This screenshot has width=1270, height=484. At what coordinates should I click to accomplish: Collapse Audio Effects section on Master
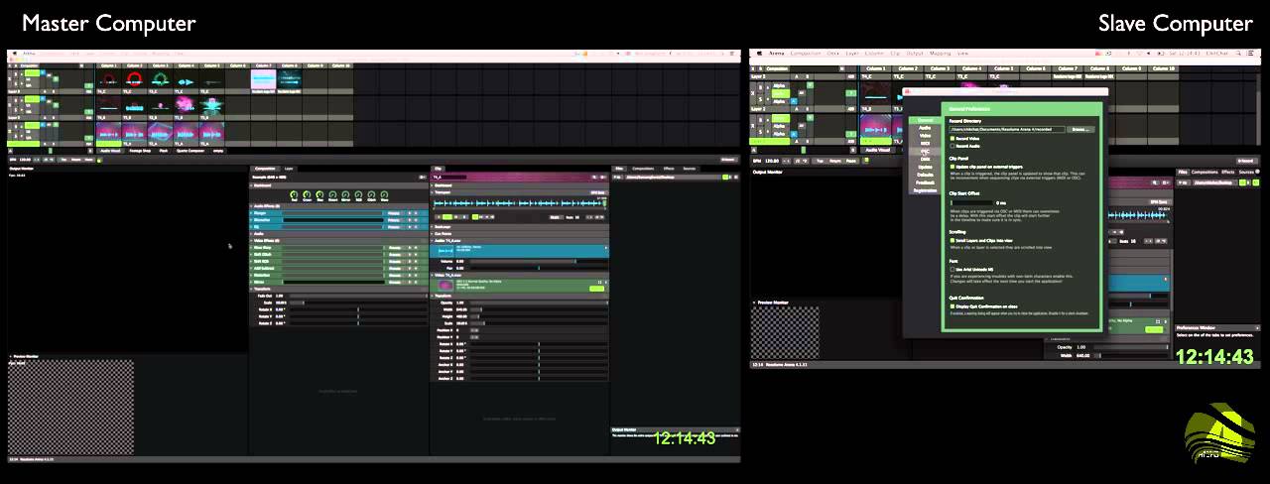tap(252, 205)
